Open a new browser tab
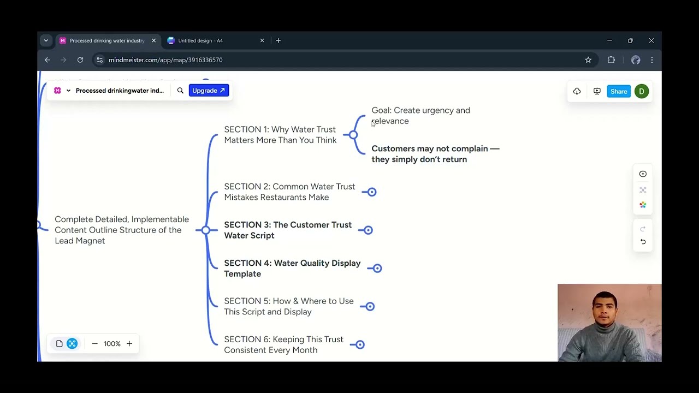Image resolution: width=699 pixels, height=393 pixels. [x=278, y=40]
